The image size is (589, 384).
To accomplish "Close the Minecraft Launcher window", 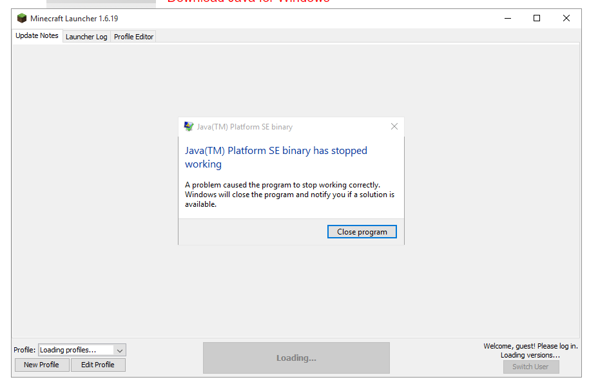I will click(566, 18).
